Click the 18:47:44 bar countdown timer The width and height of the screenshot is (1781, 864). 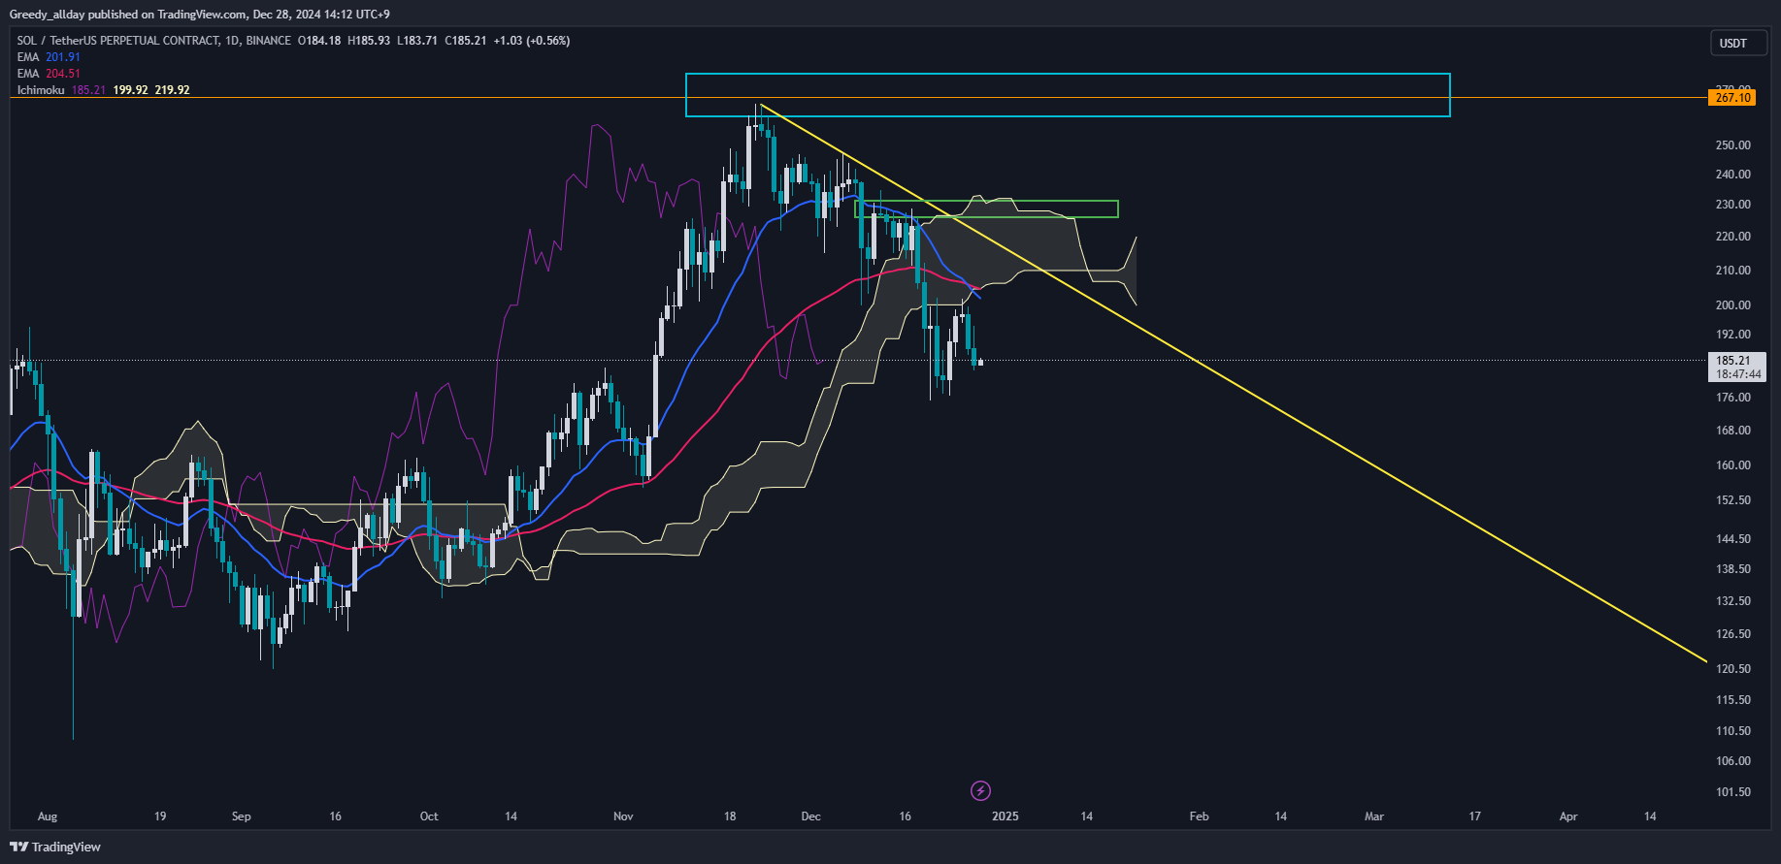(1737, 374)
